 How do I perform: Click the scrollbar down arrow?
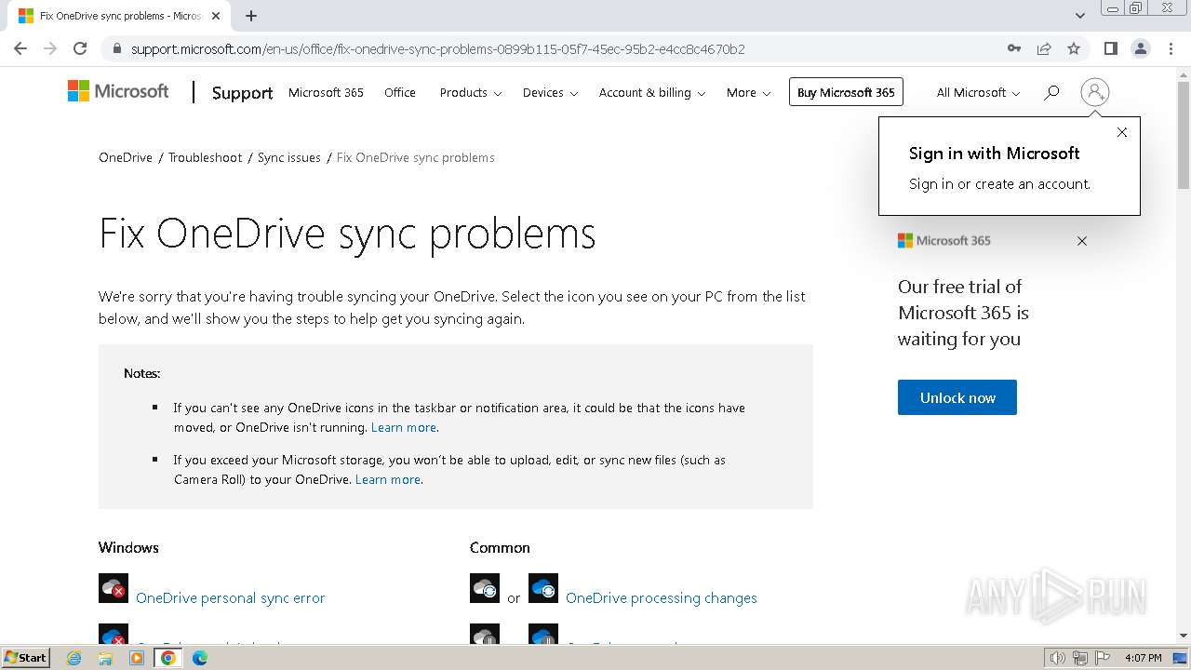coord(1184,636)
